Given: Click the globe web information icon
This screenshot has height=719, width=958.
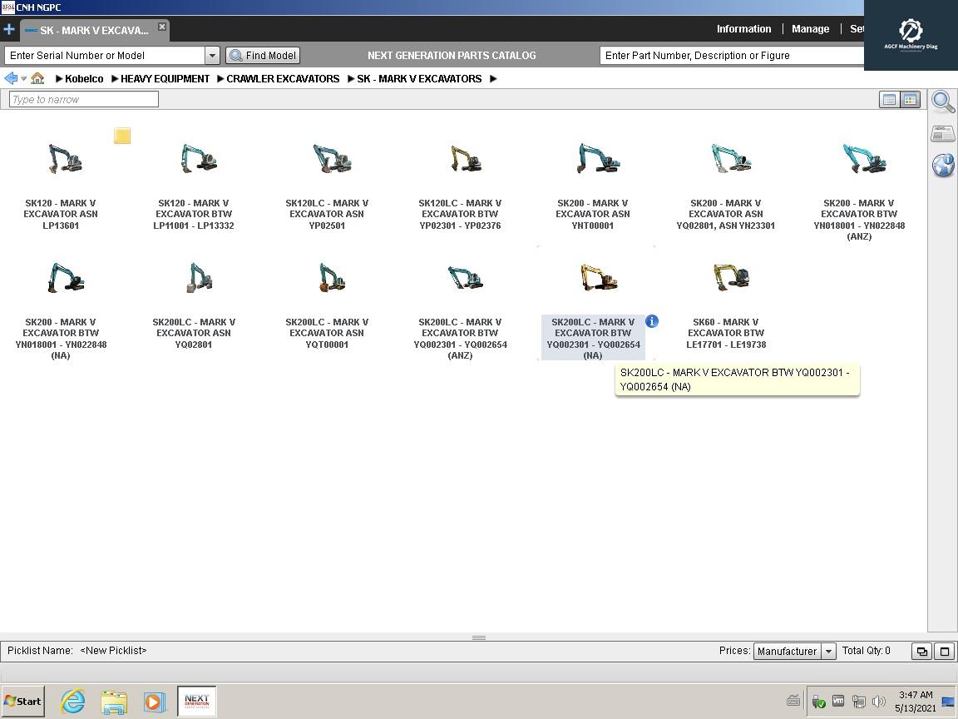Looking at the screenshot, I should click(942, 166).
